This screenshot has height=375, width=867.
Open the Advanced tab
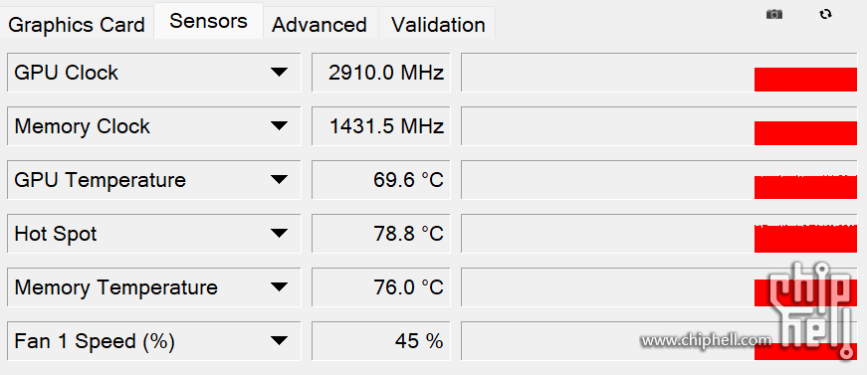tap(320, 24)
